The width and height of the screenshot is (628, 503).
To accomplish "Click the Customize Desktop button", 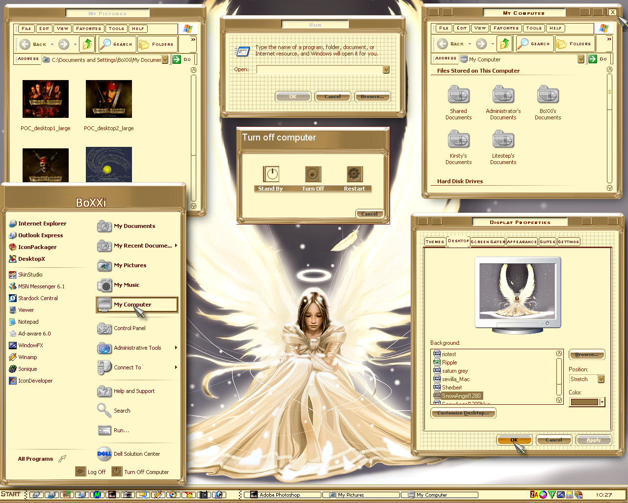I will (x=463, y=413).
